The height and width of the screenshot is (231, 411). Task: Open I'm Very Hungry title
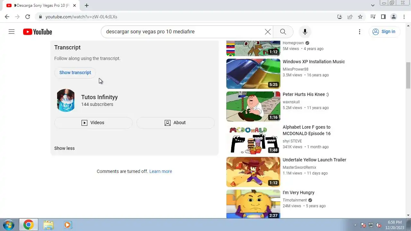299,193
